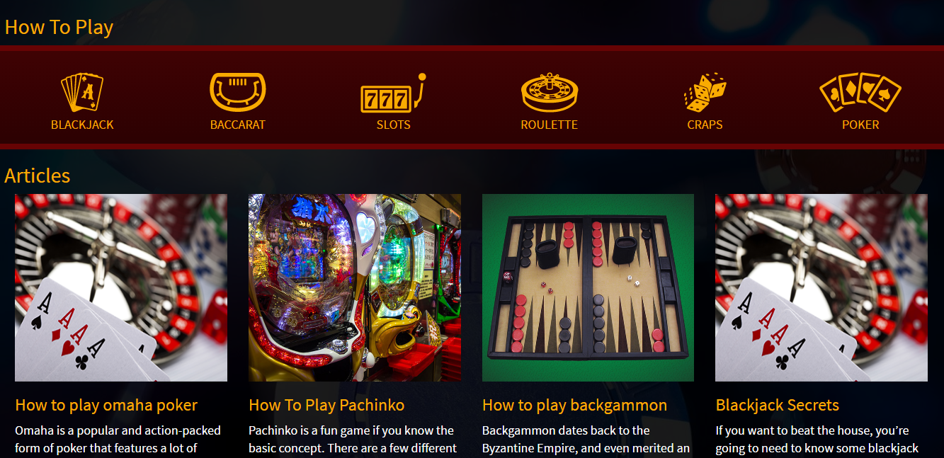Select the SLOTS text label
Screen dimensions: 944x458
(x=393, y=125)
